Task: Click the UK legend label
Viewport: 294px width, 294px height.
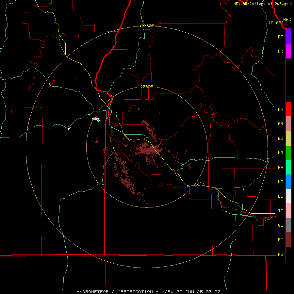Action: [280, 52]
